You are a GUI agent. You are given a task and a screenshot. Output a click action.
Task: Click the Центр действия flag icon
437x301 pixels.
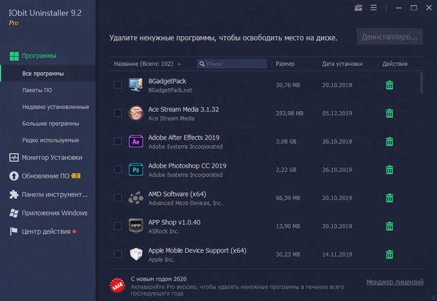[14, 232]
